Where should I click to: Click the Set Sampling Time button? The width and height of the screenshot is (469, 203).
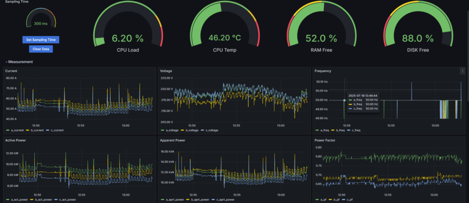coord(41,40)
